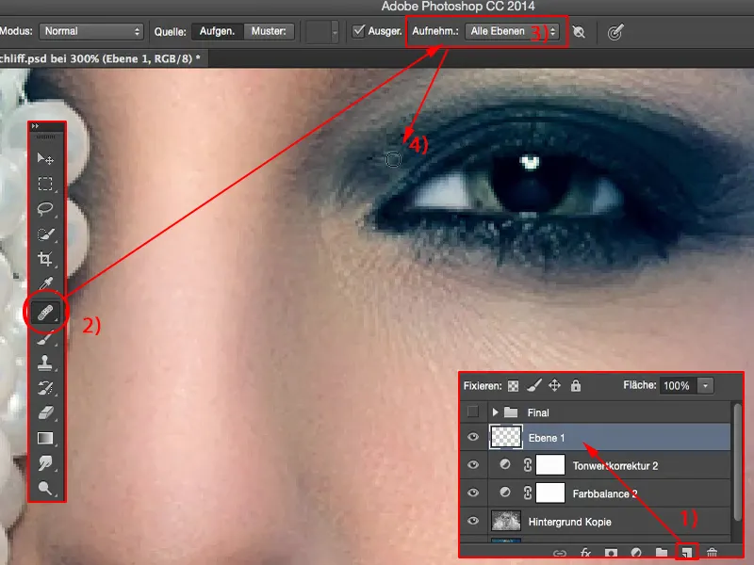Select the Brush tool
Viewport: 754px width, 565px height.
click(45, 339)
